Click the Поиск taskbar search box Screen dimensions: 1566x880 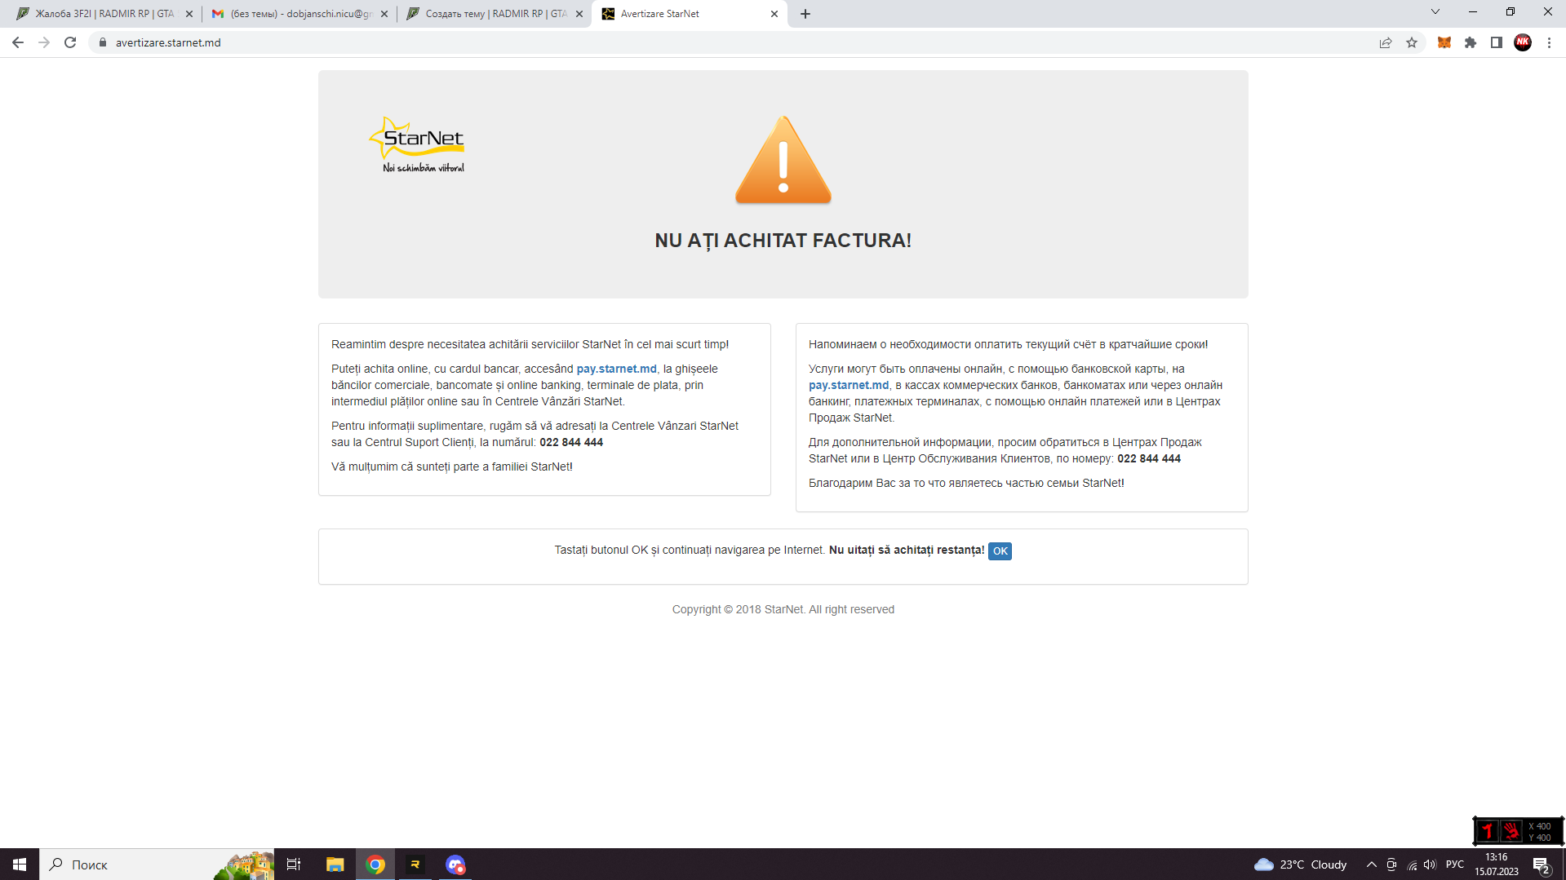point(157,865)
